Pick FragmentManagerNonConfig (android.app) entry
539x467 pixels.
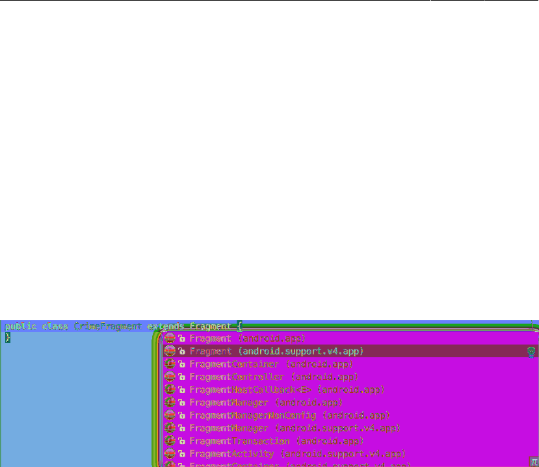350,416
